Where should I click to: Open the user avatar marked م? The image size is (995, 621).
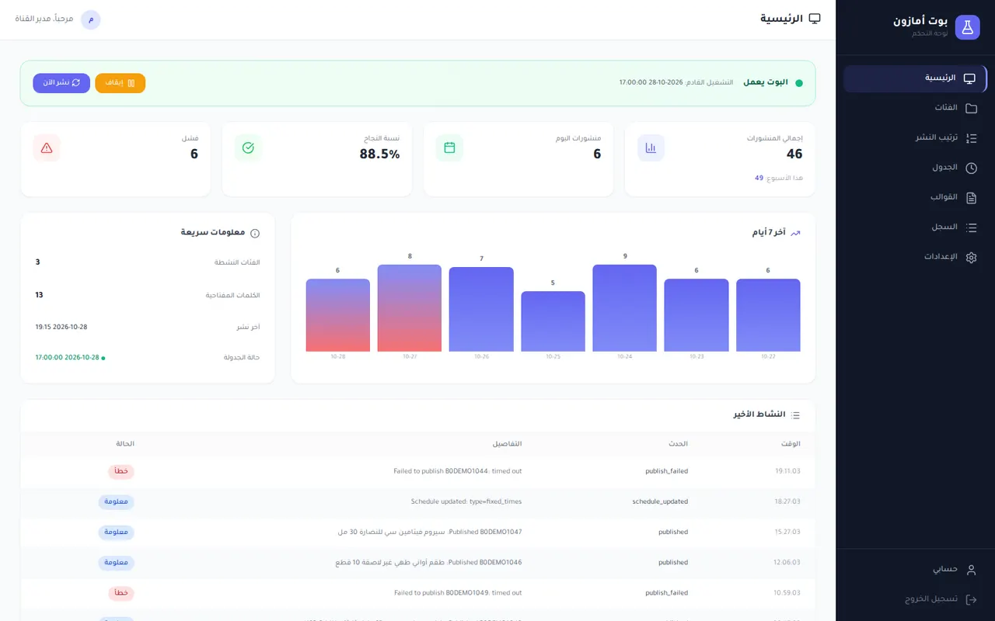91,19
